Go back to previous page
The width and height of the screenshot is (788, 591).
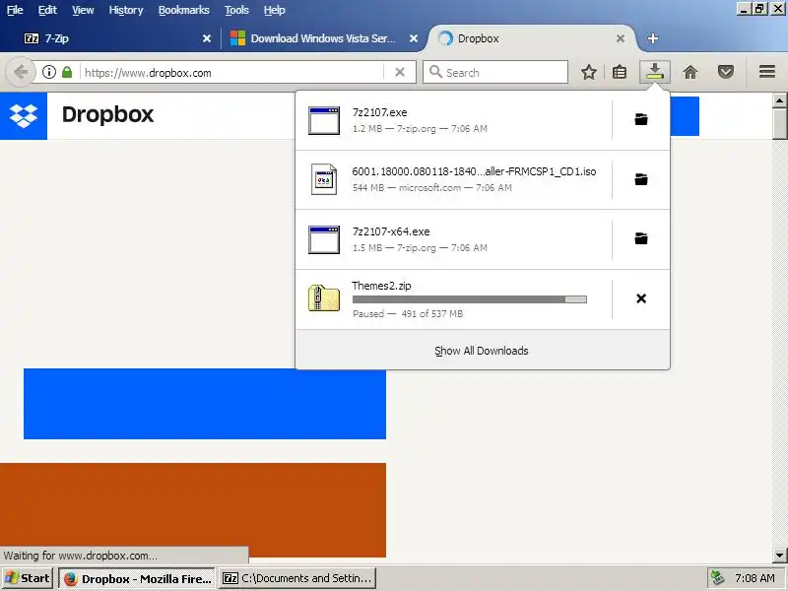(20, 72)
